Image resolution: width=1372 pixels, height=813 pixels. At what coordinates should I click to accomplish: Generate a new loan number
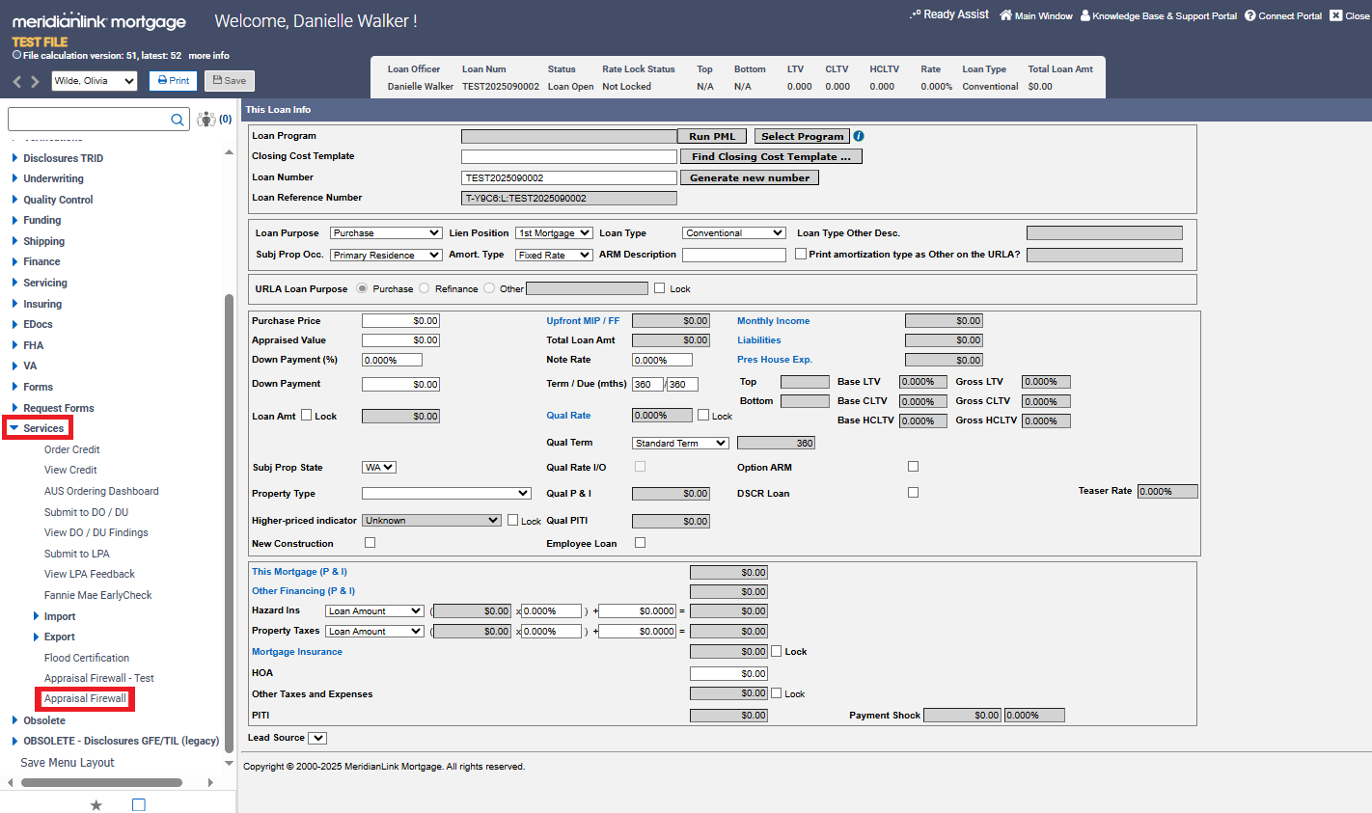click(x=750, y=177)
